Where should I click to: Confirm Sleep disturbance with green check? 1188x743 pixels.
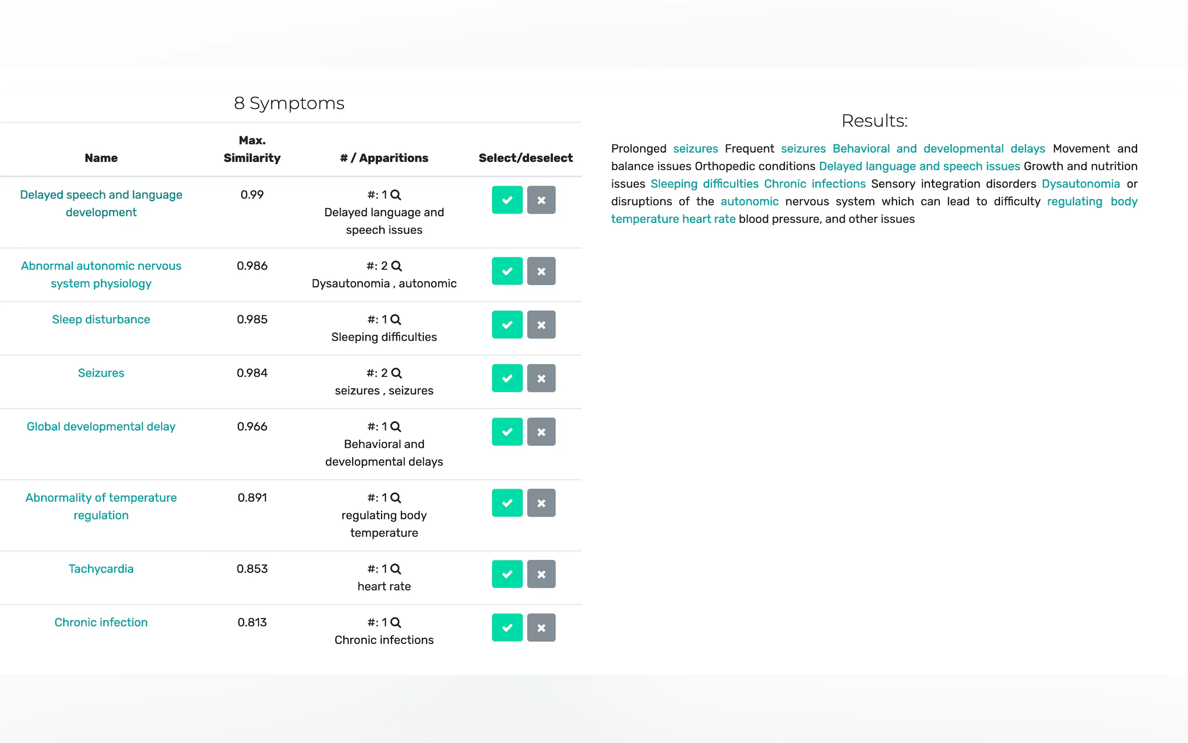pyautogui.click(x=507, y=324)
